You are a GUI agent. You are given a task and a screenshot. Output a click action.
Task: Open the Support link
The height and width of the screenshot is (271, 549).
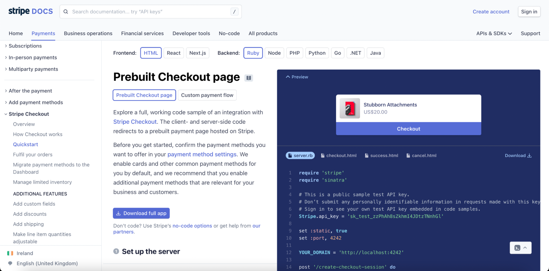530,33
